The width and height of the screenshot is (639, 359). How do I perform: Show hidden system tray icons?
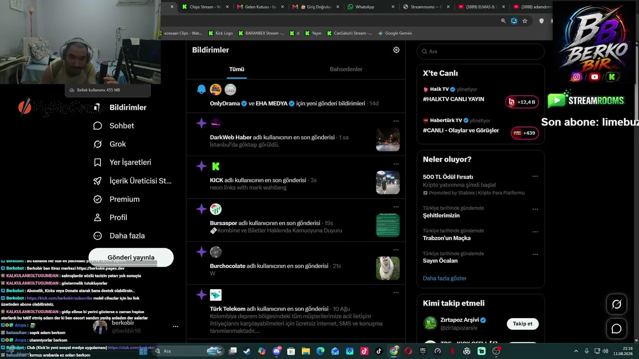pyautogui.click(x=576, y=351)
